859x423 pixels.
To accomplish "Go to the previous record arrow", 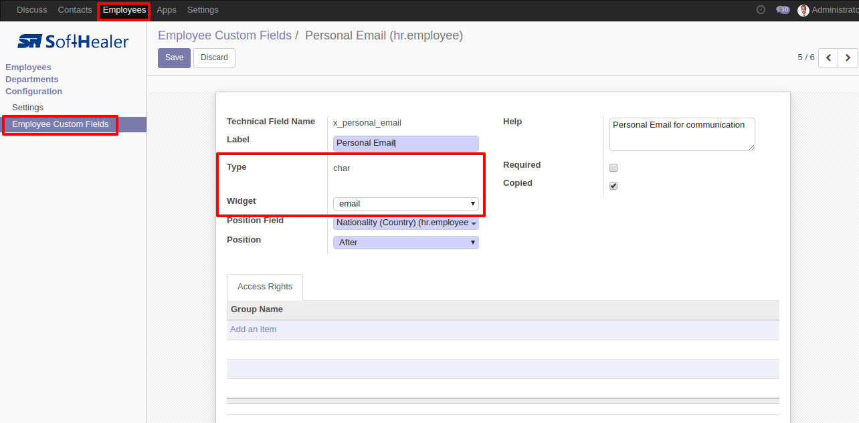I will (828, 58).
